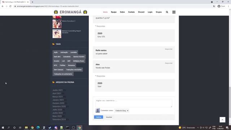This screenshot has height=130, width=231.
Task: Click the browser forward arrow
Action: (x=6, y=6)
